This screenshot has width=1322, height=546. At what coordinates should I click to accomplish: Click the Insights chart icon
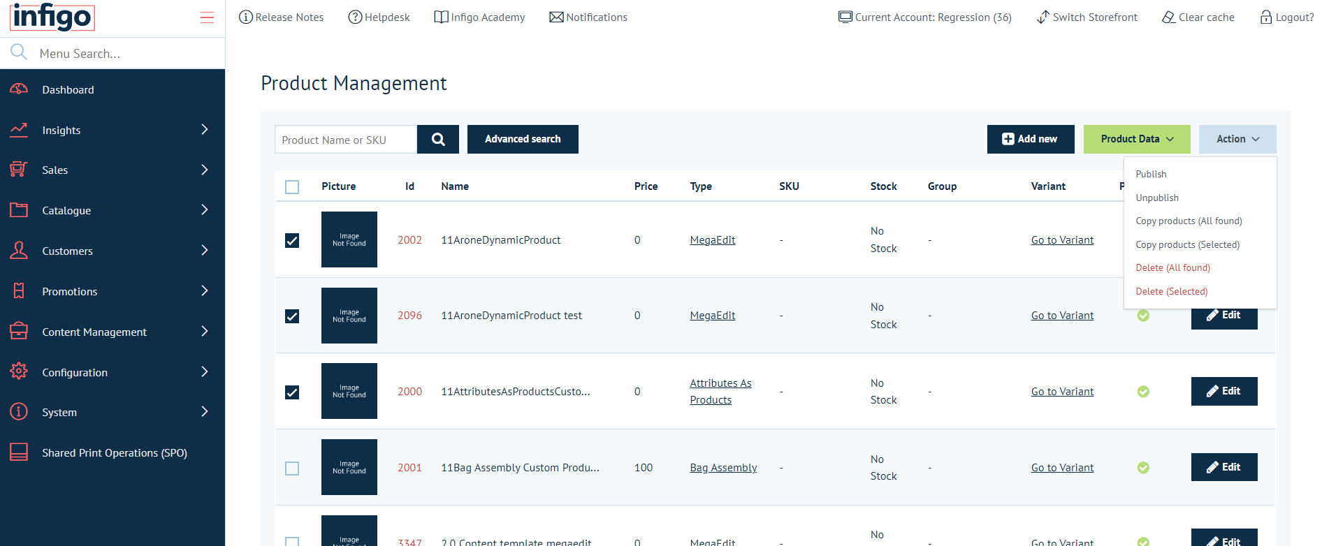coord(19,130)
